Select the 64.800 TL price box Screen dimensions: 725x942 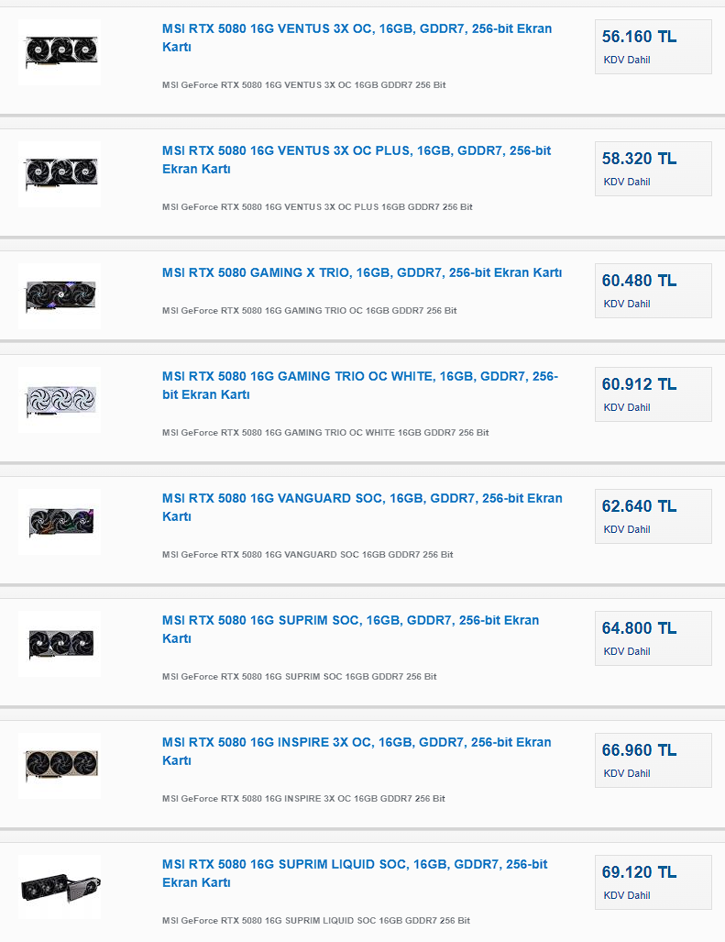click(653, 638)
